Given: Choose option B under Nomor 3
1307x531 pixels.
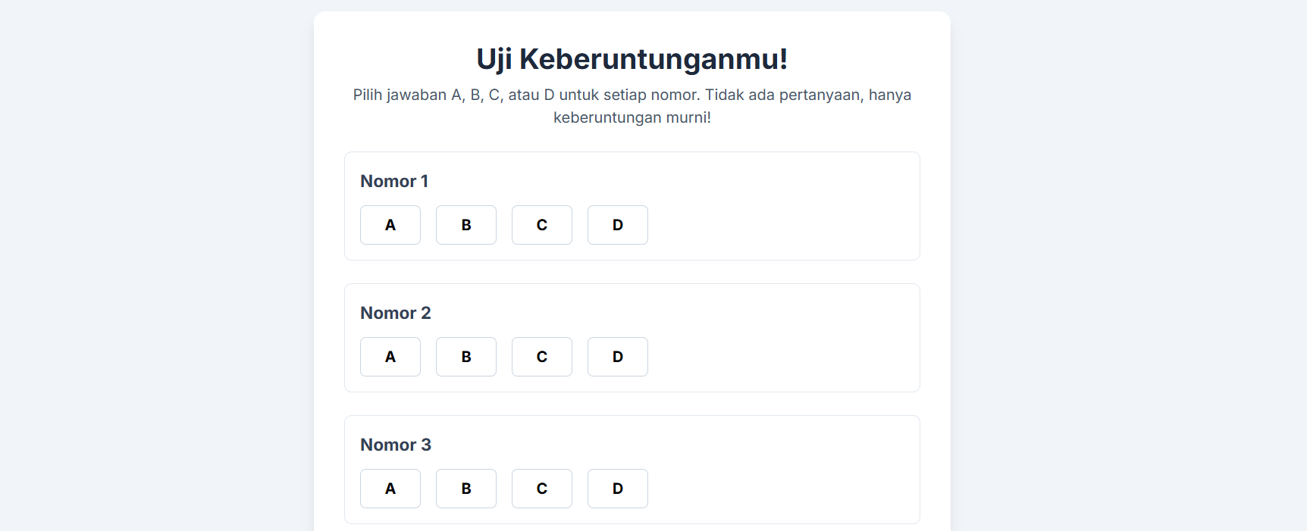Looking at the screenshot, I should click(x=466, y=489).
